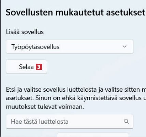The width and height of the screenshot is (146, 137).
Task: Click the word Selaa inside the button
Action: click(x=26, y=67)
